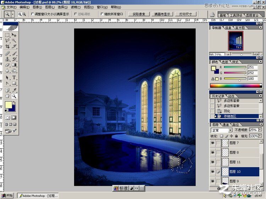Select the Path Selection tool
This screenshot has height=199, width=266.
point(7,78)
